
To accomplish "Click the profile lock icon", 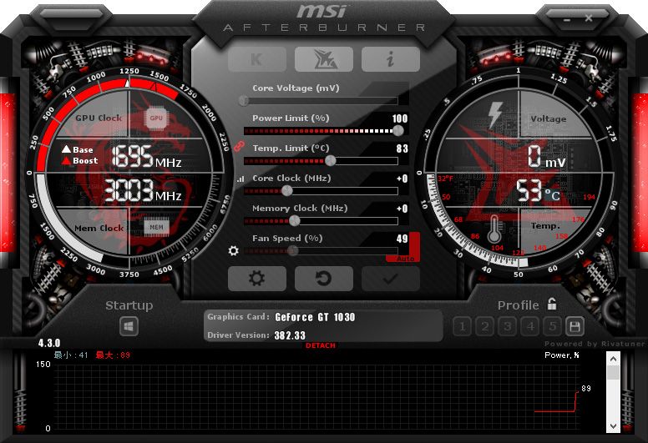I will click(552, 304).
